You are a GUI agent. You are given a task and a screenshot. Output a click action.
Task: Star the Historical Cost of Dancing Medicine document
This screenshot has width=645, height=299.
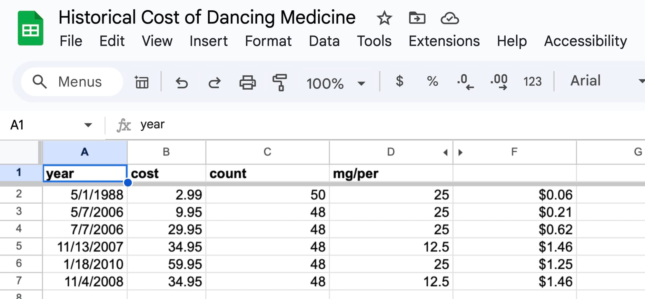384,18
